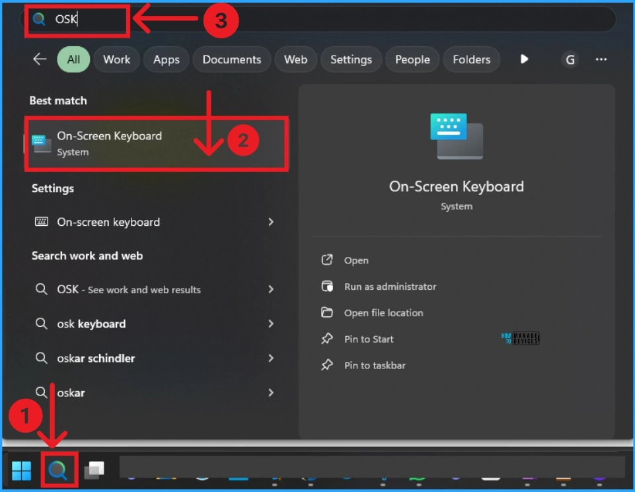
Task: Open Task View on the taskbar
Action: pos(94,470)
